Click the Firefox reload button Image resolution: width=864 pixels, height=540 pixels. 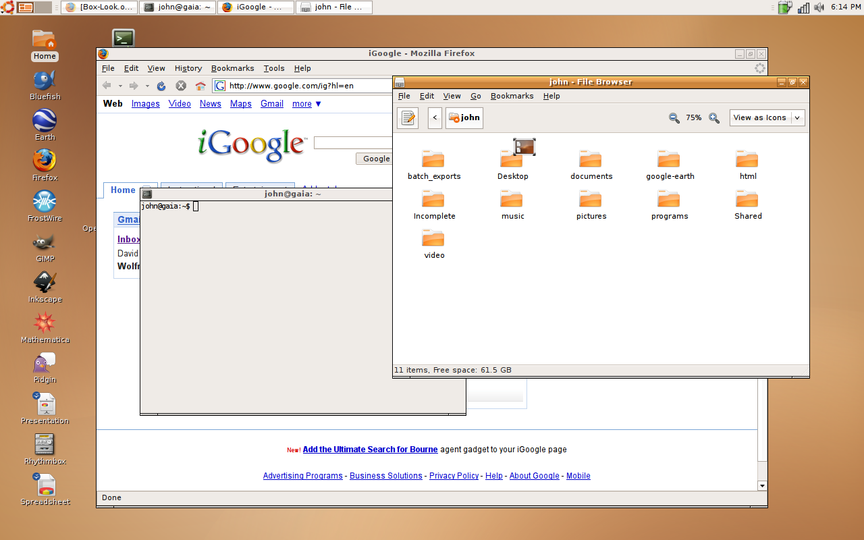pyautogui.click(x=161, y=86)
